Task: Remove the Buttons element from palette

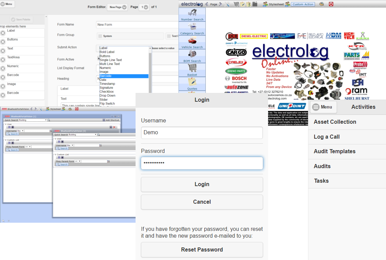Action: coord(3,42)
